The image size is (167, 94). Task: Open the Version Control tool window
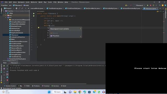point(10,86)
